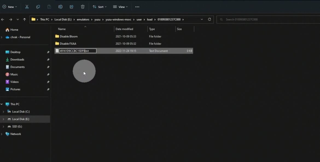Select the Disable FXAA folder

(68, 44)
